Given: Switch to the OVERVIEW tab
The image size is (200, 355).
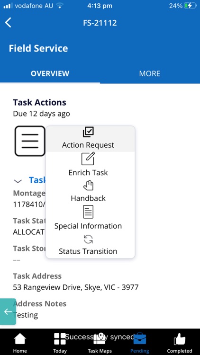Looking at the screenshot, I should coord(50,73).
